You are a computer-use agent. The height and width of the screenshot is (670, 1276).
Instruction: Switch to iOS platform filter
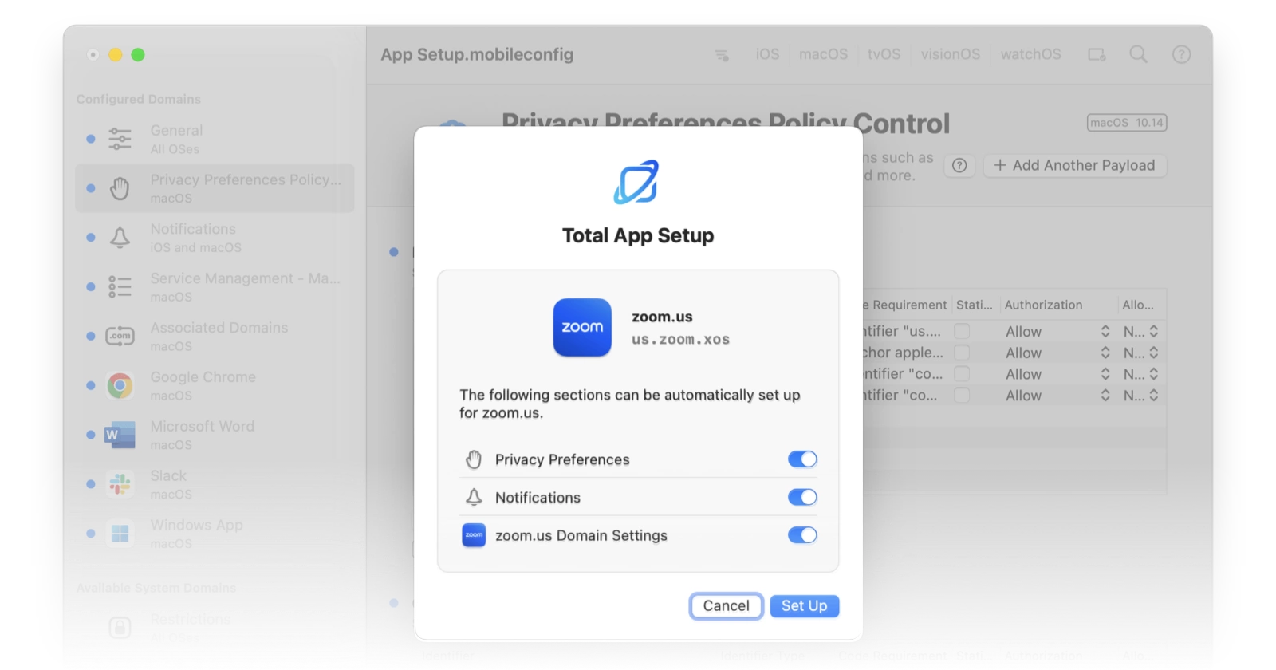tap(767, 54)
